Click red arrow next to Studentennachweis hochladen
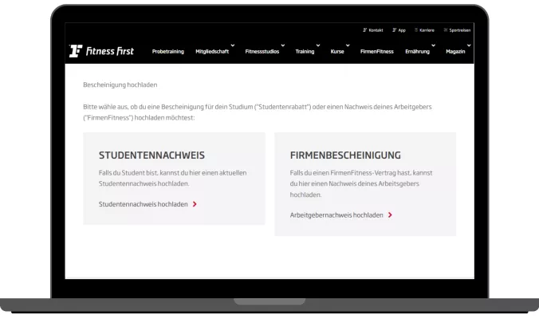Image resolution: width=539 pixels, height=319 pixels. point(195,204)
